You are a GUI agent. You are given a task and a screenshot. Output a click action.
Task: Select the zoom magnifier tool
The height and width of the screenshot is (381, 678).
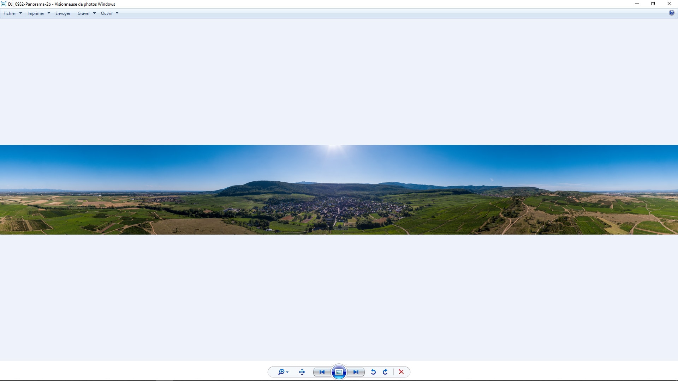(x=281, y=372)
